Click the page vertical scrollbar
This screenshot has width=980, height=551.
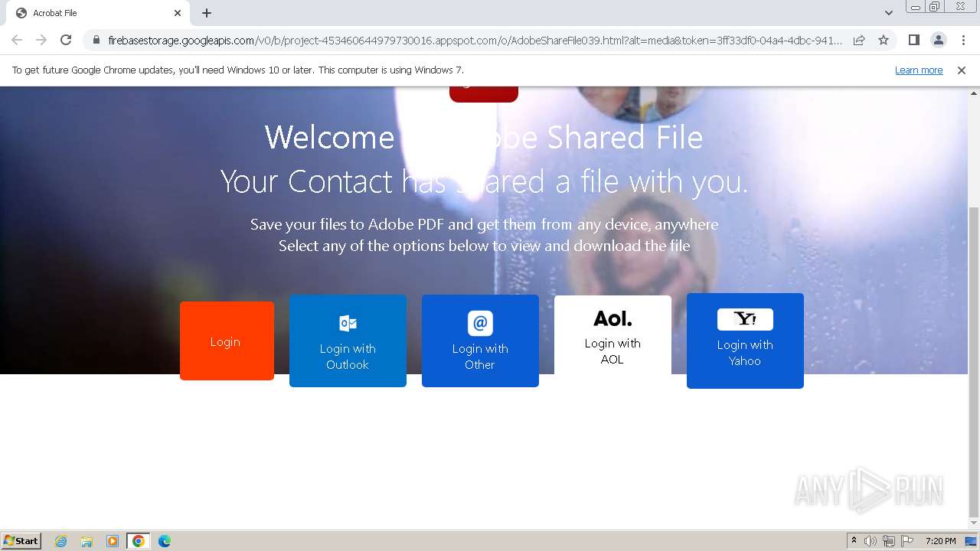[974, 362]
